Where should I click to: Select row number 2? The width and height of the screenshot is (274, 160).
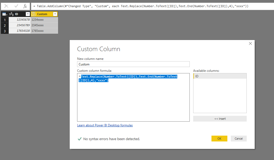pyautogui.click(x=5, y=25)
